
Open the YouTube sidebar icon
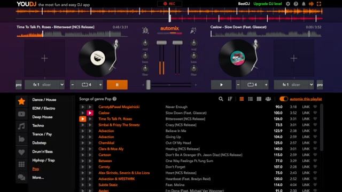21,114
